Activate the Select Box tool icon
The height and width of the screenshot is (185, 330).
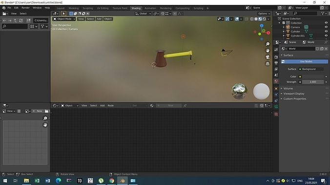pos(63,14)
